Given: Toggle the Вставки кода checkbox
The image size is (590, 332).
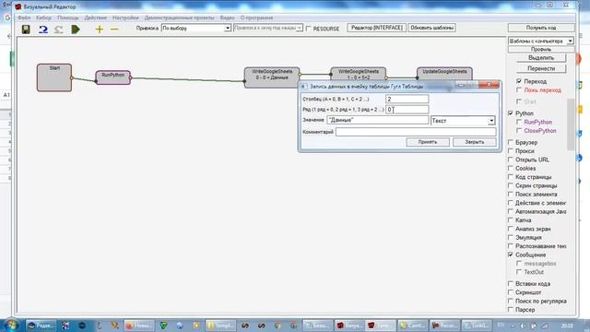Looking at the screenshot, I should tap(511, 284).
